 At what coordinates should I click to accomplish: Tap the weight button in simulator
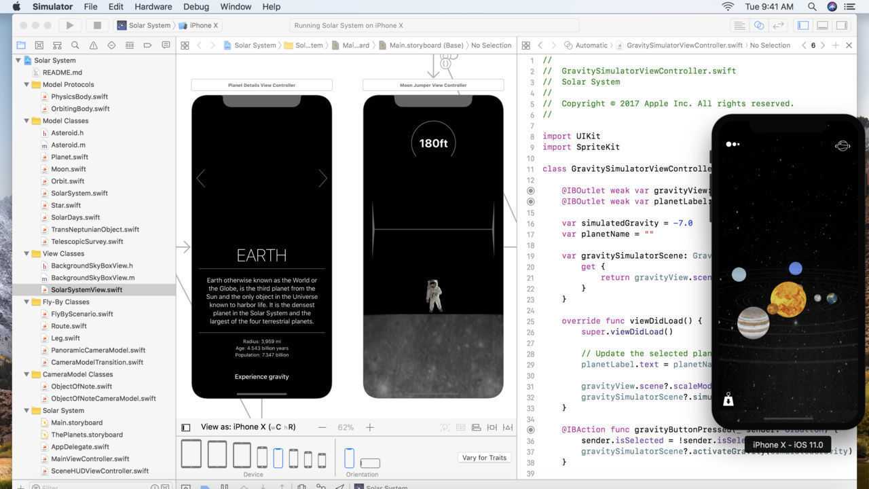click(x=728, y=399)
